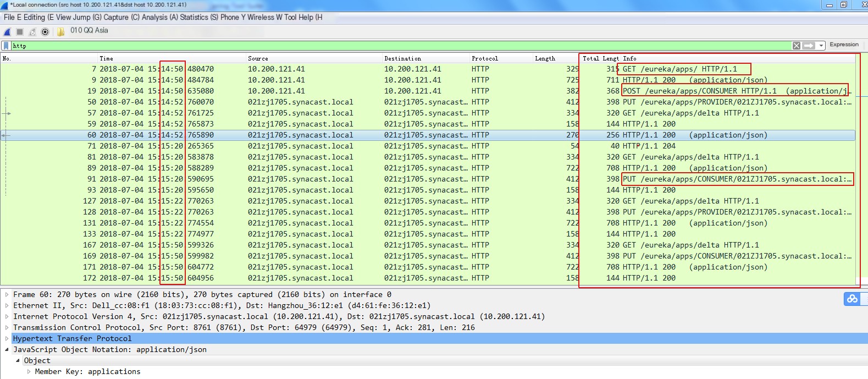Click into the http display filter field
Screen dimensions: 868x379
tap(385, 46)
